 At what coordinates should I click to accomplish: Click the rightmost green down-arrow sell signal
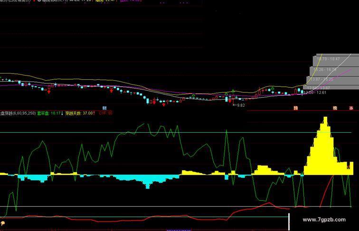coord(273,88)
